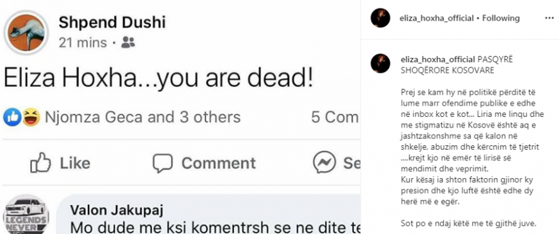Viewport: 559px width, 234px height.
Task: Open eliza_hoxha_official username in header
Action: coord(438,18)
